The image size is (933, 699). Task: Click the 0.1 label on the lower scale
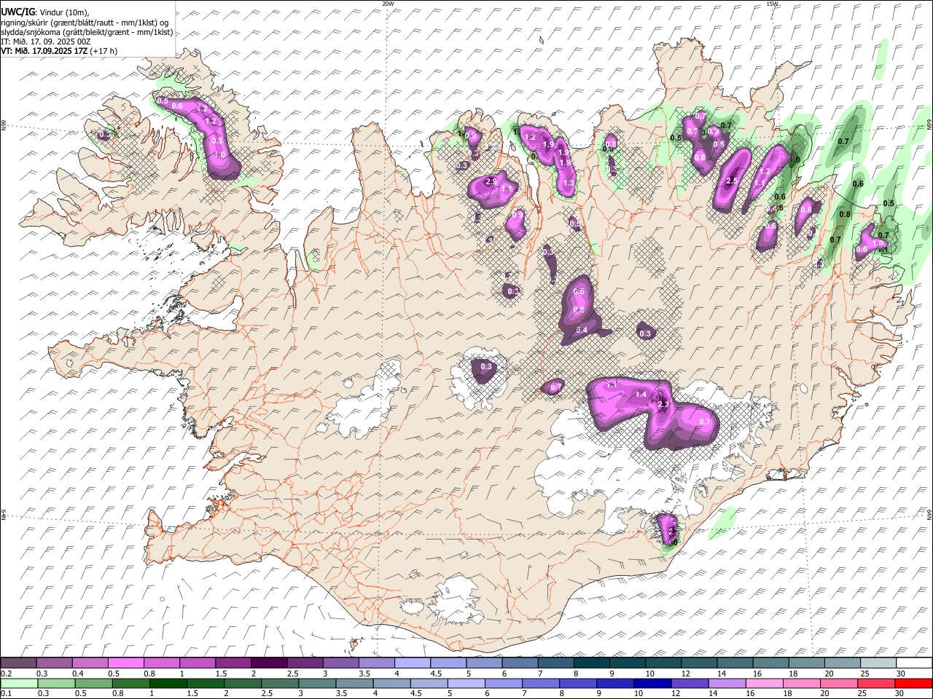click(7, 694)
